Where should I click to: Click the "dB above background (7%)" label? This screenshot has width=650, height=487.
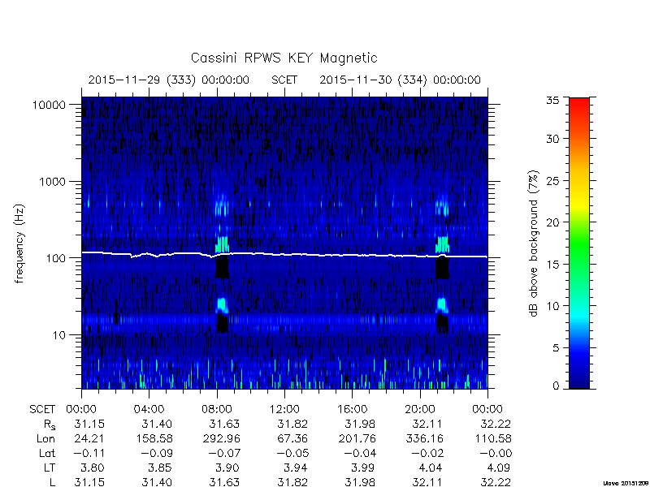[534, 243]
